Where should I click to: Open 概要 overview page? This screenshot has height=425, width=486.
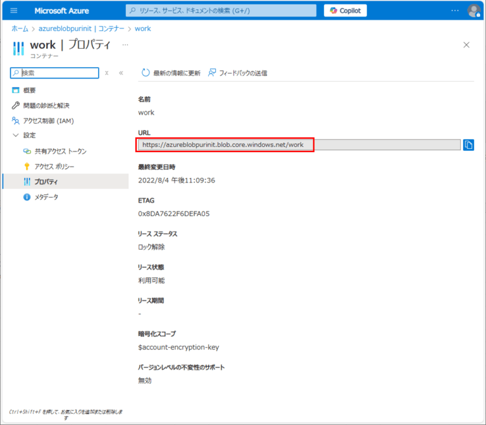click(x=29, y=90)
